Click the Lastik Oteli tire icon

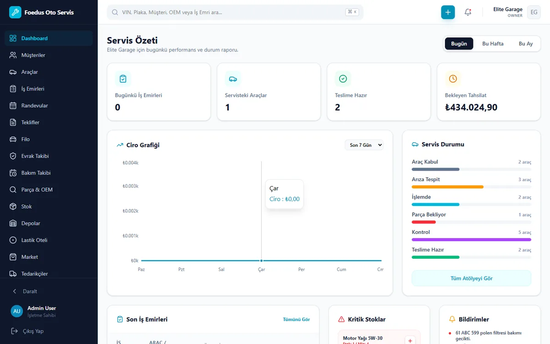(13, 240)
